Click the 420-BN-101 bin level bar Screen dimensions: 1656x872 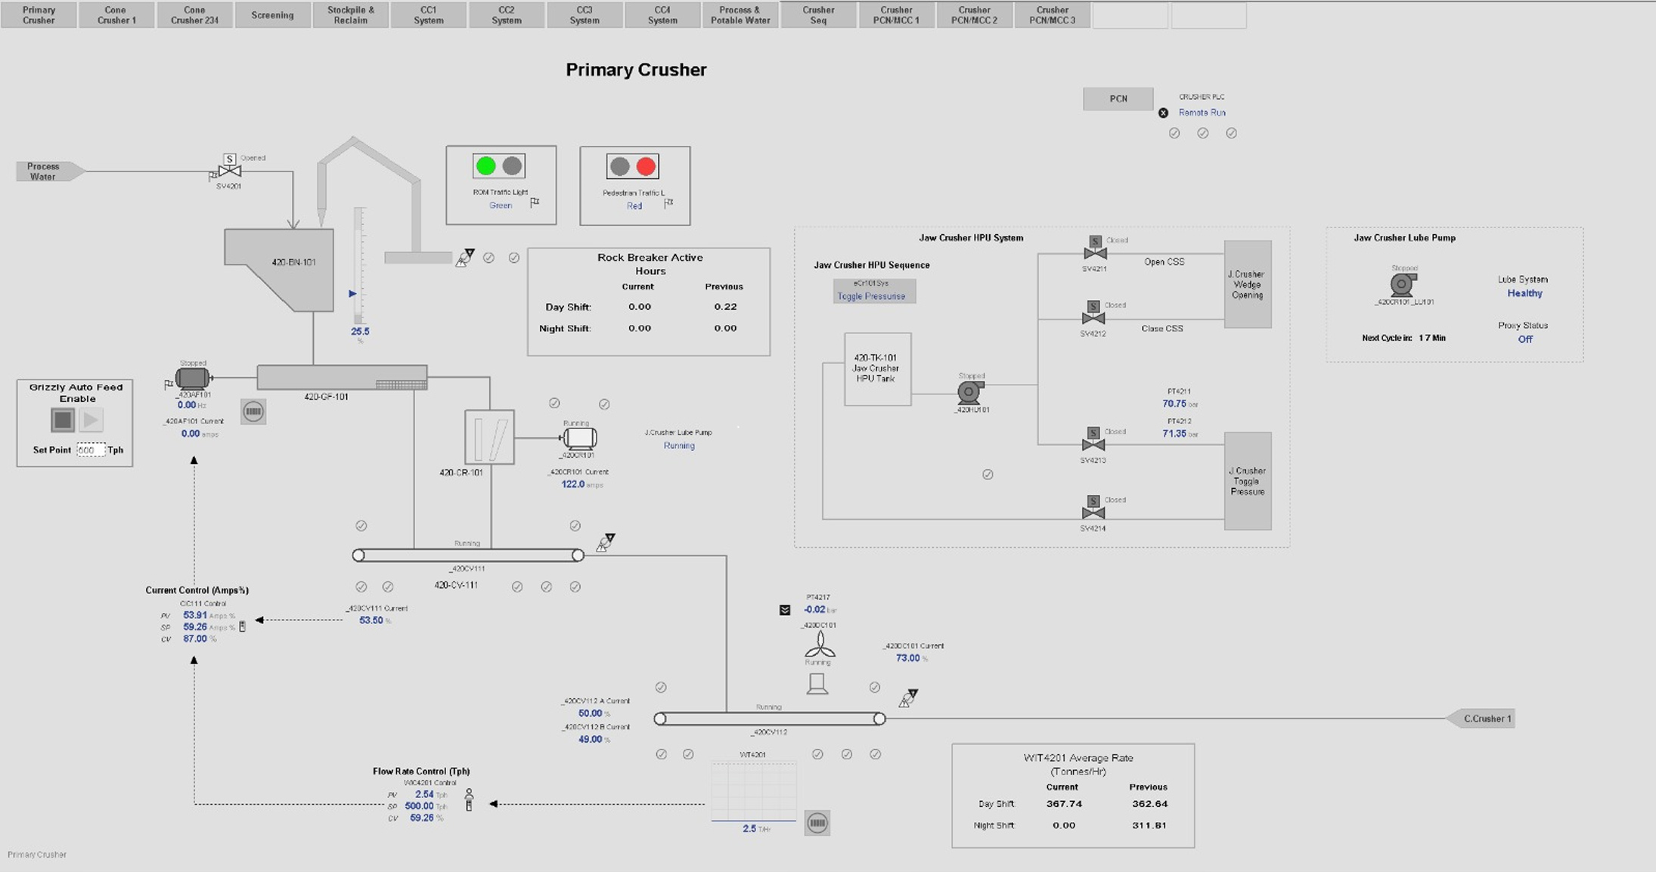(360, 266)
